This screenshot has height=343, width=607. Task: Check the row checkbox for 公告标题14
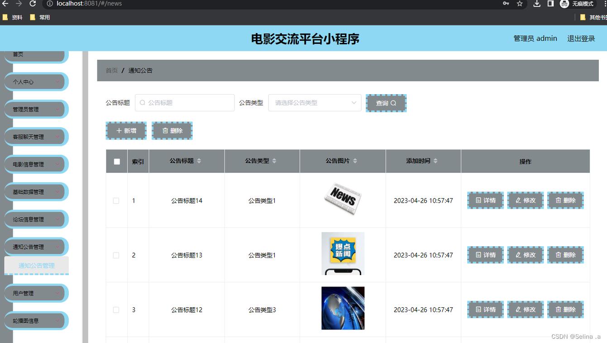click(116, 200)
